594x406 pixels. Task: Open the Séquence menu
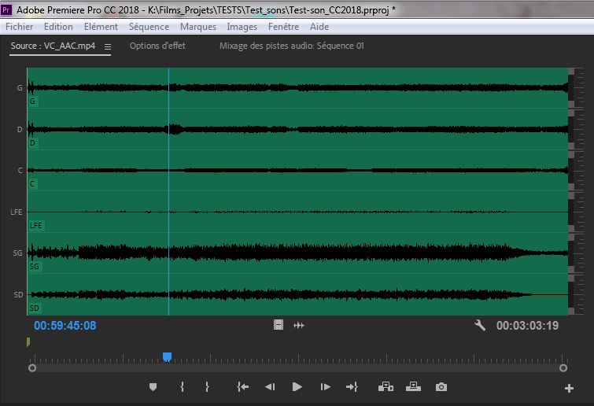149,26
